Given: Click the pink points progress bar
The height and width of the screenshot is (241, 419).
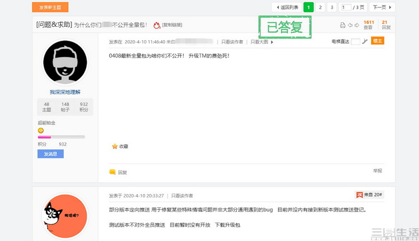Looking at the screenshot, I should click(x=61, y=137).
